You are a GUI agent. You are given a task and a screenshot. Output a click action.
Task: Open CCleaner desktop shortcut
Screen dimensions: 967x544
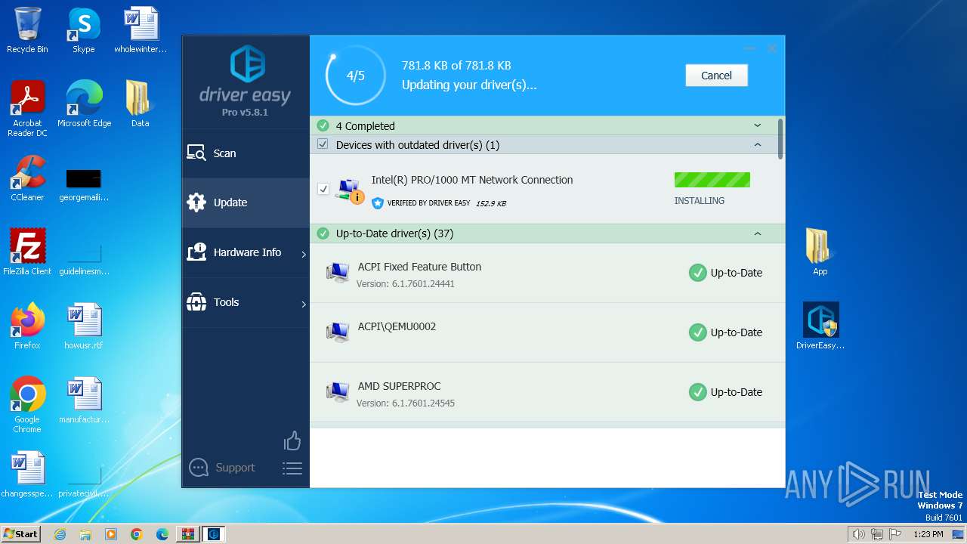(27, 178)
